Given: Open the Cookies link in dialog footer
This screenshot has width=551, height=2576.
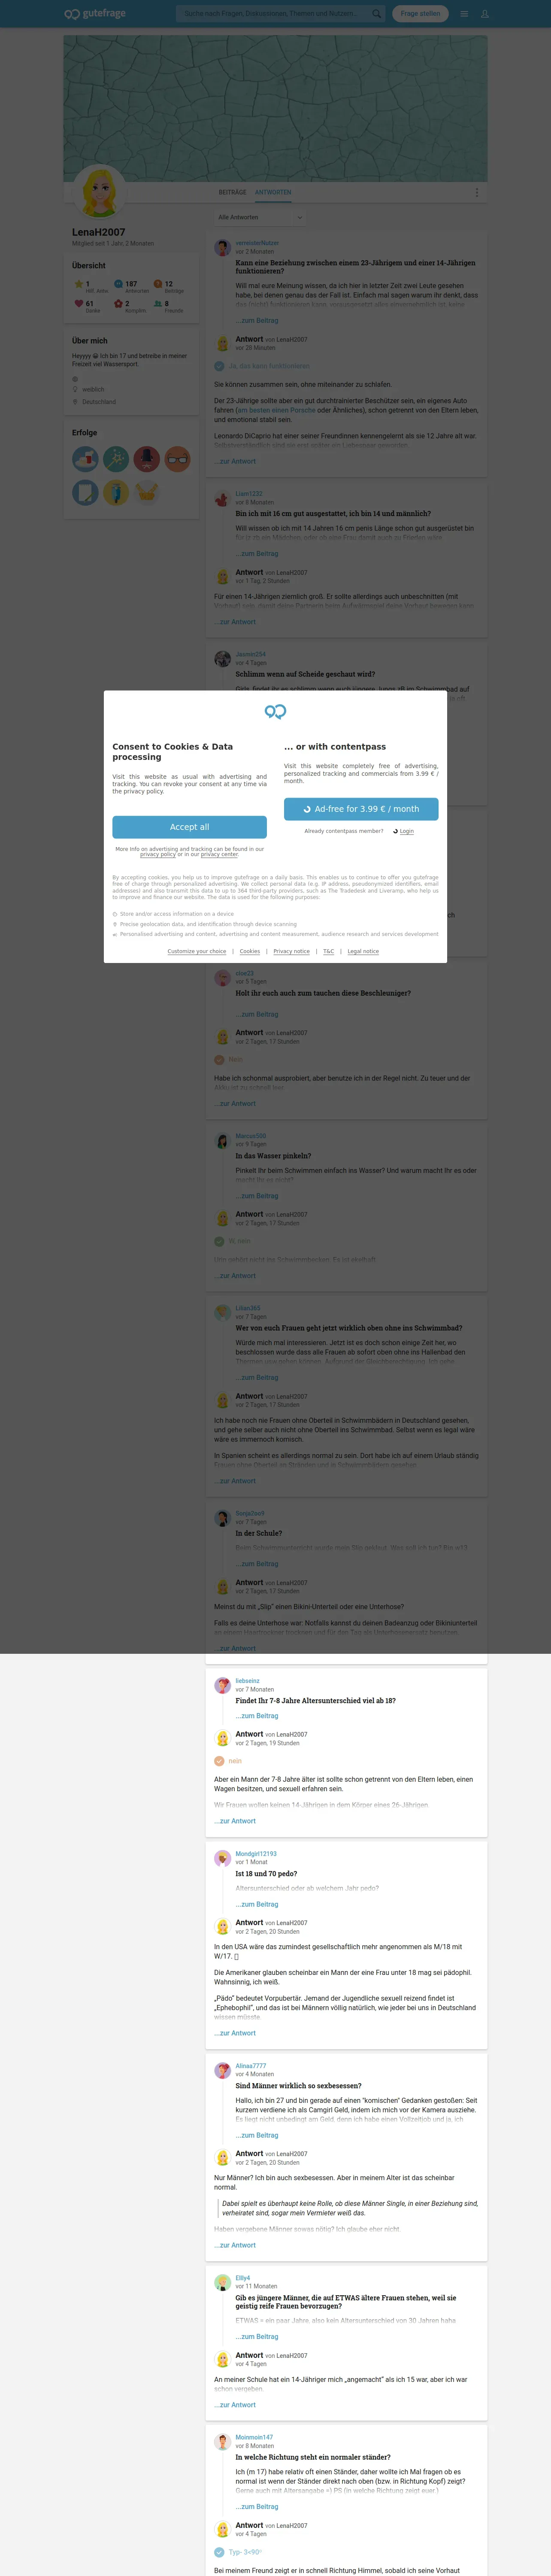Looking at the screenshot, I should click(x=250, y=951).
